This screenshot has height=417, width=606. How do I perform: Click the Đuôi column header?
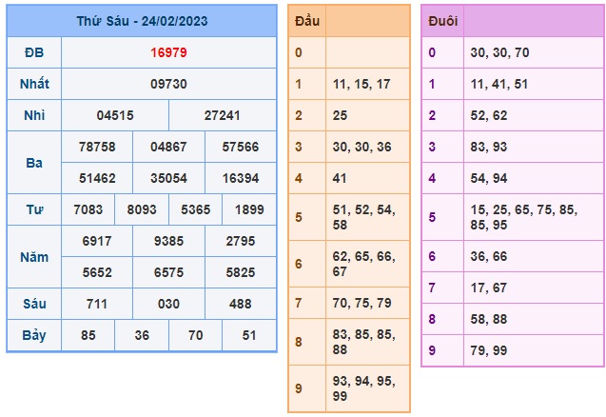point(443,21)
